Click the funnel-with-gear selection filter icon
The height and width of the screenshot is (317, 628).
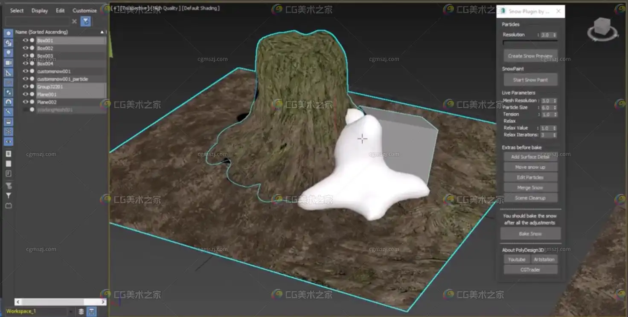pyautogui.click(x=9, y=186)
